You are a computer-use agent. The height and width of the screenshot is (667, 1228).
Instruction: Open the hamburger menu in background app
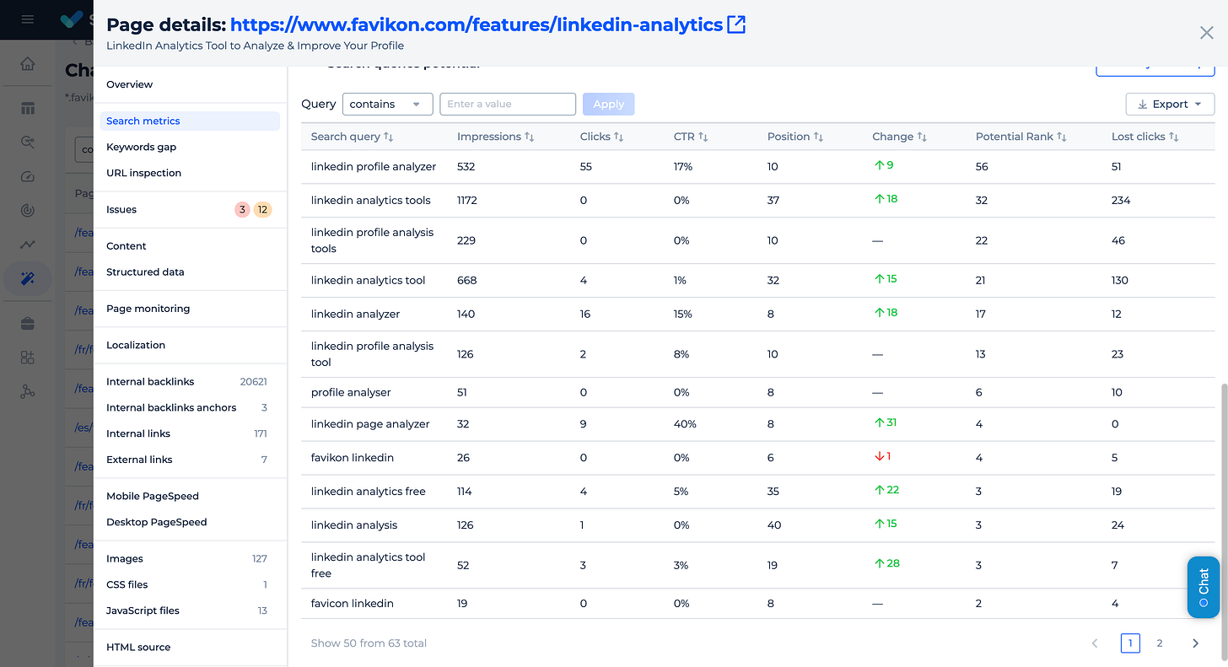pyautogui.click(x=28, y=19)
